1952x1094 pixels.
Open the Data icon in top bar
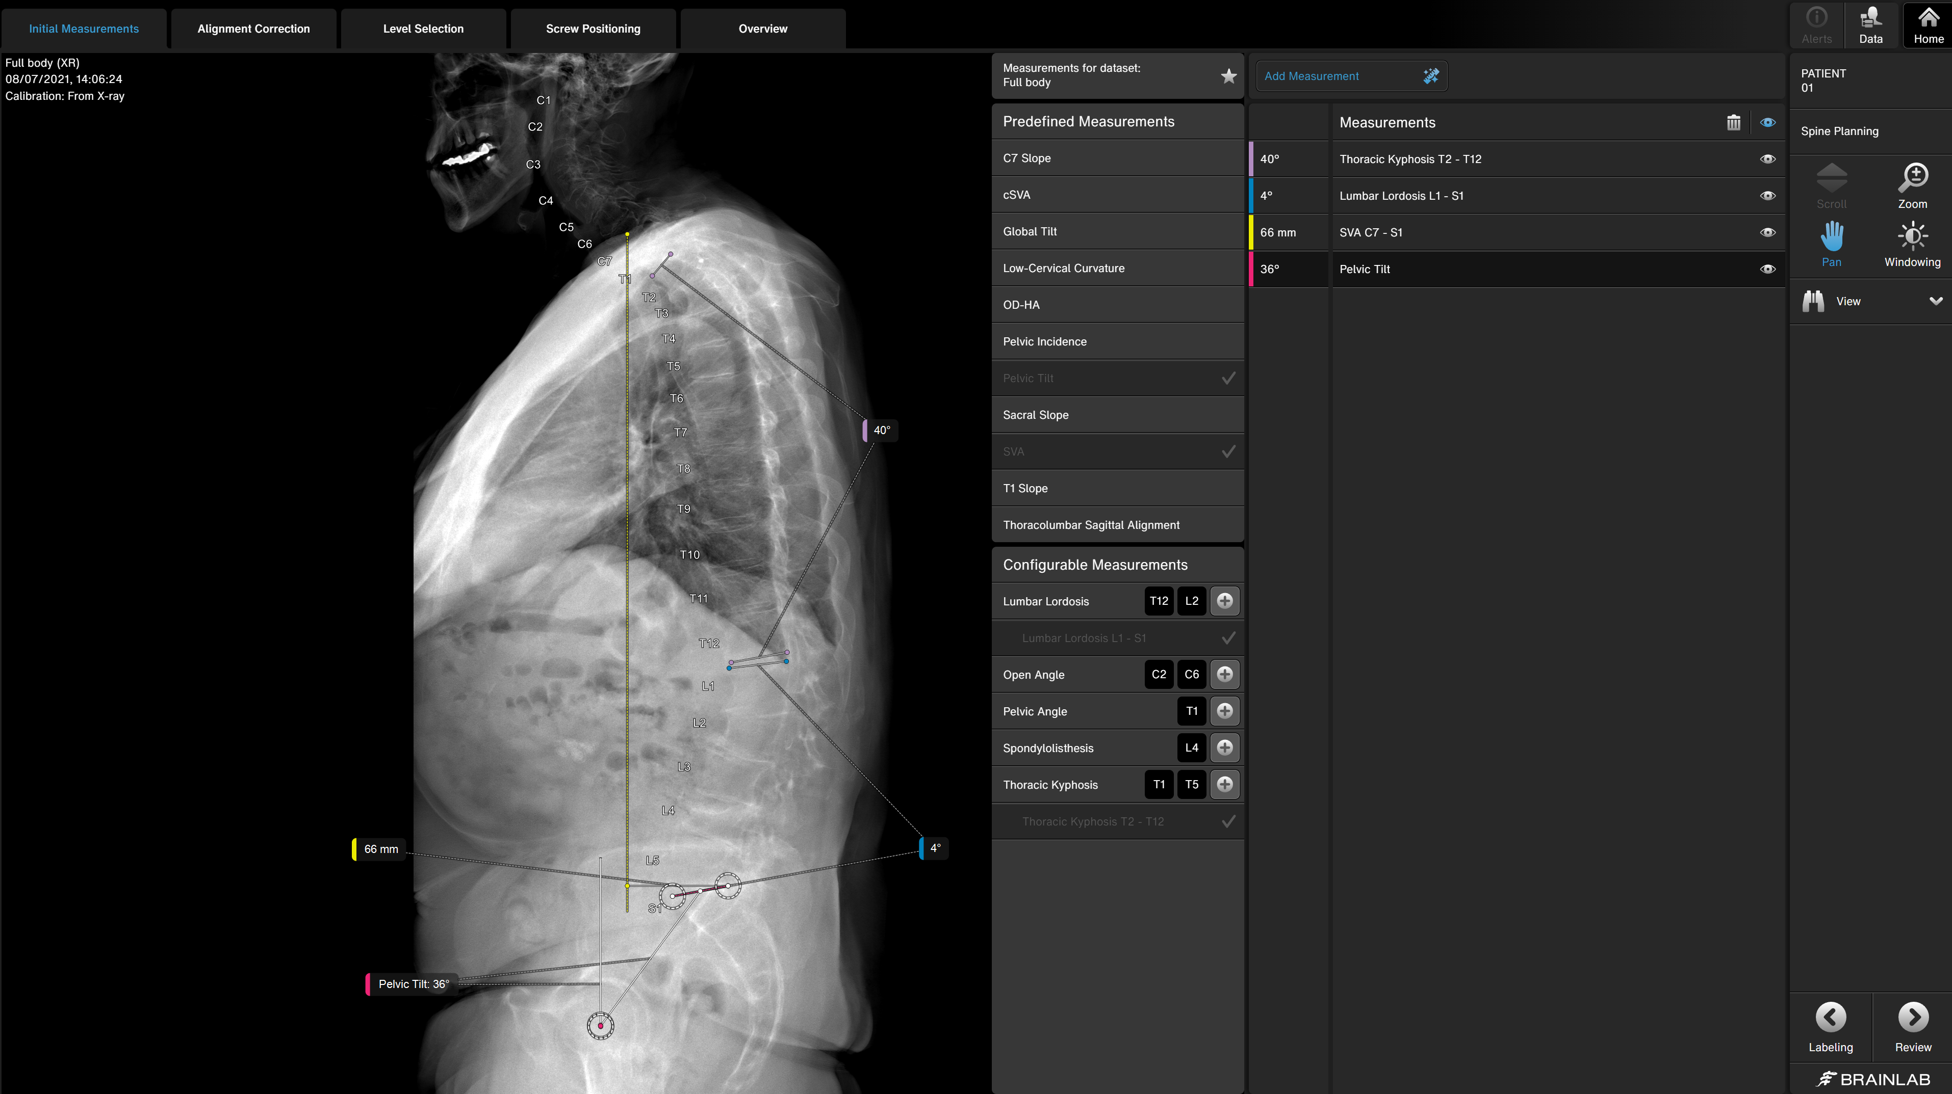point(1870,24)
